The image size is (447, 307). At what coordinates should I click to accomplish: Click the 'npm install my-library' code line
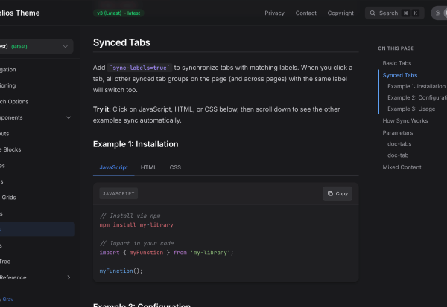click(136, 224)
